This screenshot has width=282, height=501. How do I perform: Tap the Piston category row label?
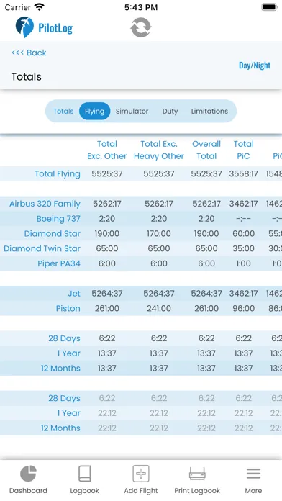68,309
